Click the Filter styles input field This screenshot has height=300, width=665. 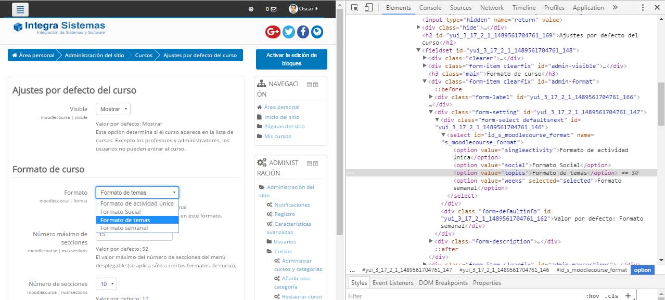tap(463, 296)
